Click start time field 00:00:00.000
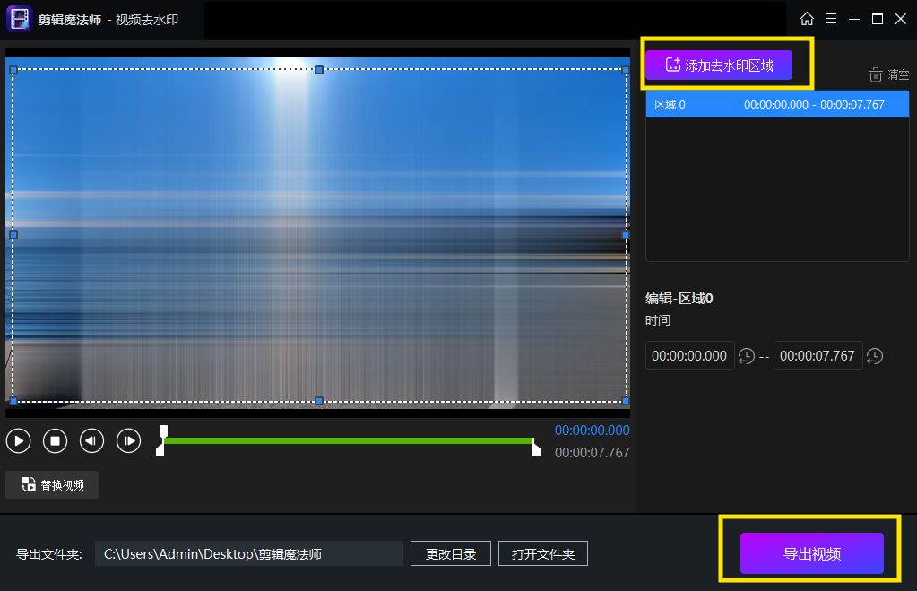Viewport: 917px width, 591px height. pyautogui.click(x=689, y=356)
